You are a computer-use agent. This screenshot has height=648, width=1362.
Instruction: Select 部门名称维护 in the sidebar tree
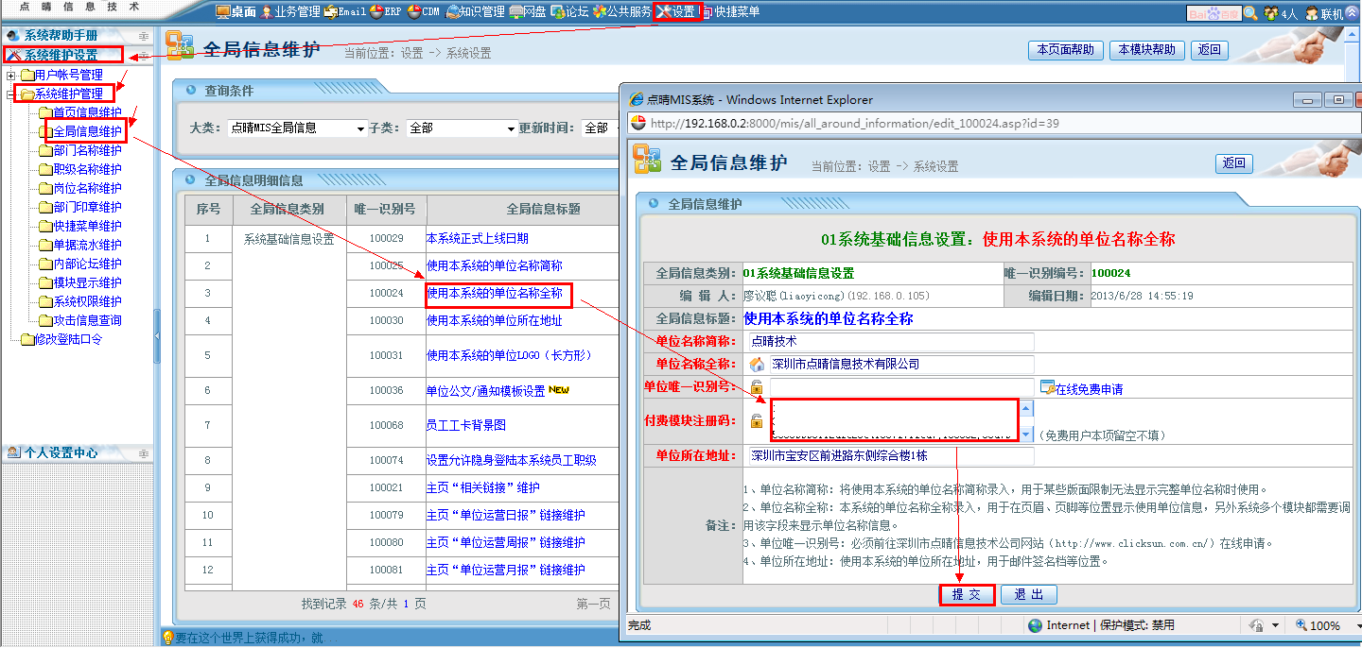click(87, 151)
